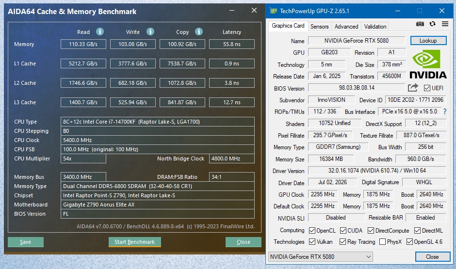Screen dimensions: 456x269
Task: Click the NVIDIA SLI field Disabled
Action: click(336, 218)
